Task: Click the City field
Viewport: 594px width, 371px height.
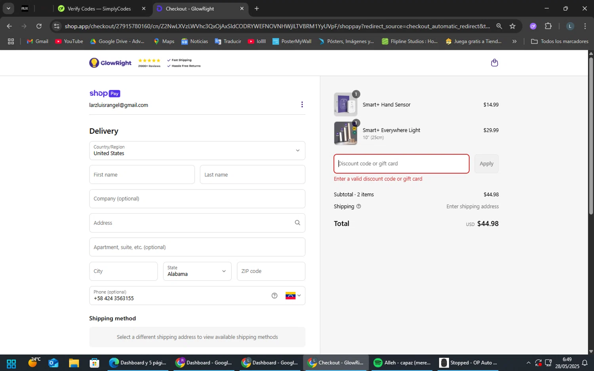Action: point(124,271)
